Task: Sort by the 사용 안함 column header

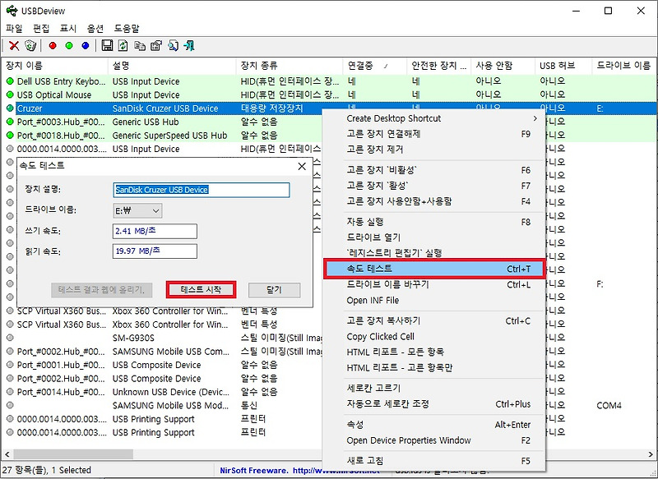Action: (x=503, y=66)
